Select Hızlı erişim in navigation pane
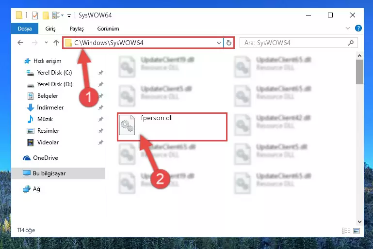Screen dimensions: 373x249 click(x=48, y=61)
